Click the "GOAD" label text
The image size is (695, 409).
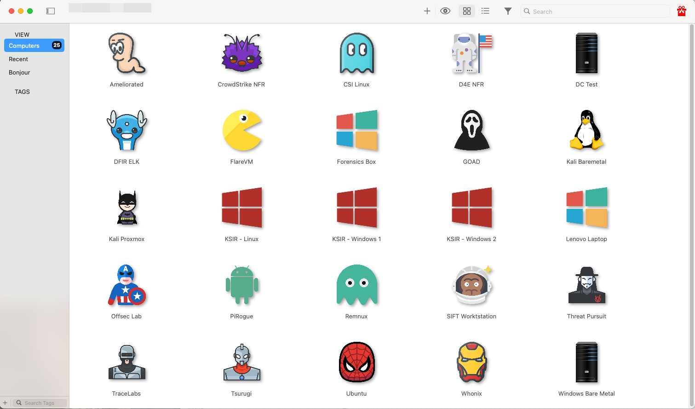coord(471,161)
